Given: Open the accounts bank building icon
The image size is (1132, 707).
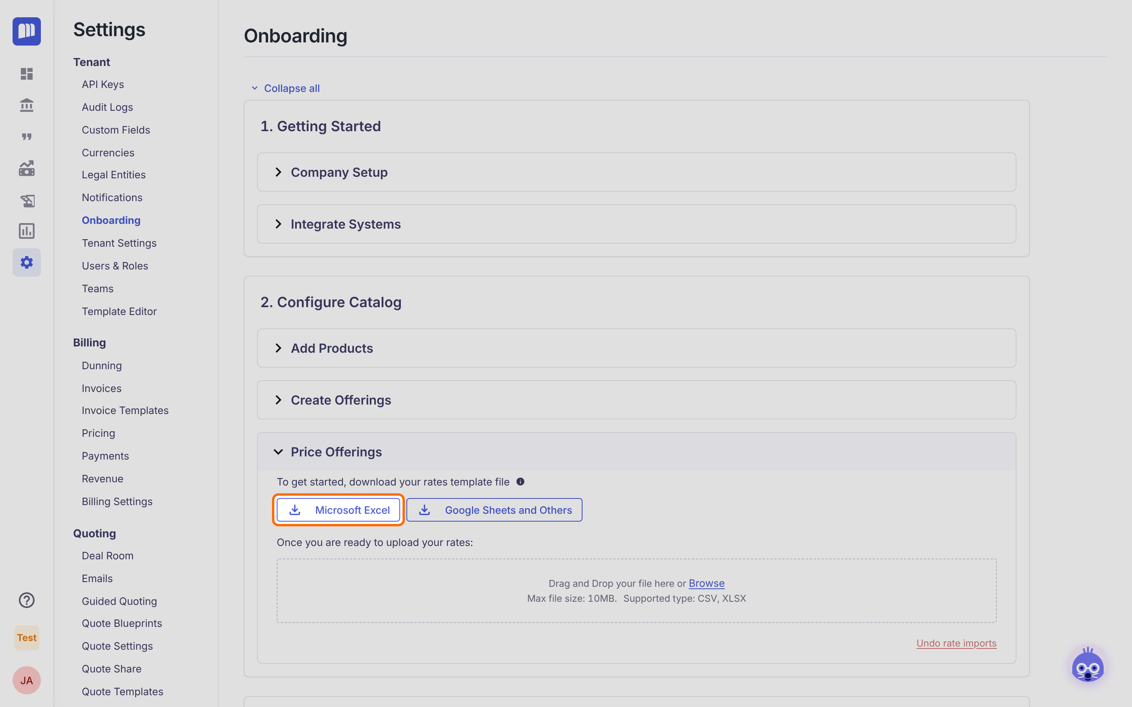Looking at the screenshot, I should [27, 105].
